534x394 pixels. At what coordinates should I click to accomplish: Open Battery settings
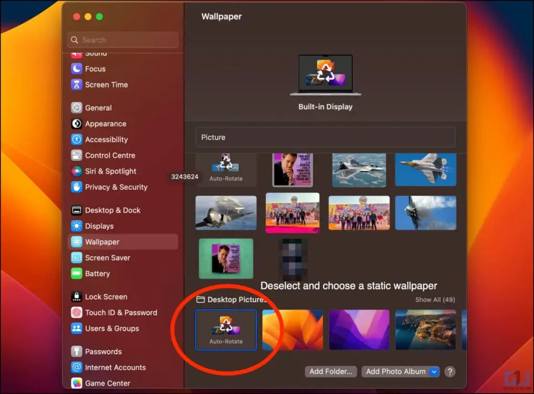97,274
